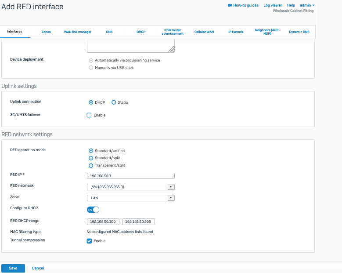Open the Log viewer link
Screen dimensions: 342x273
273,5
